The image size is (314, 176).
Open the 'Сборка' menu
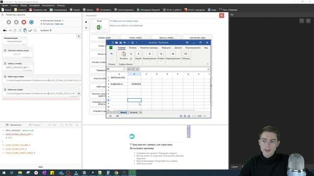coord(24,5)
